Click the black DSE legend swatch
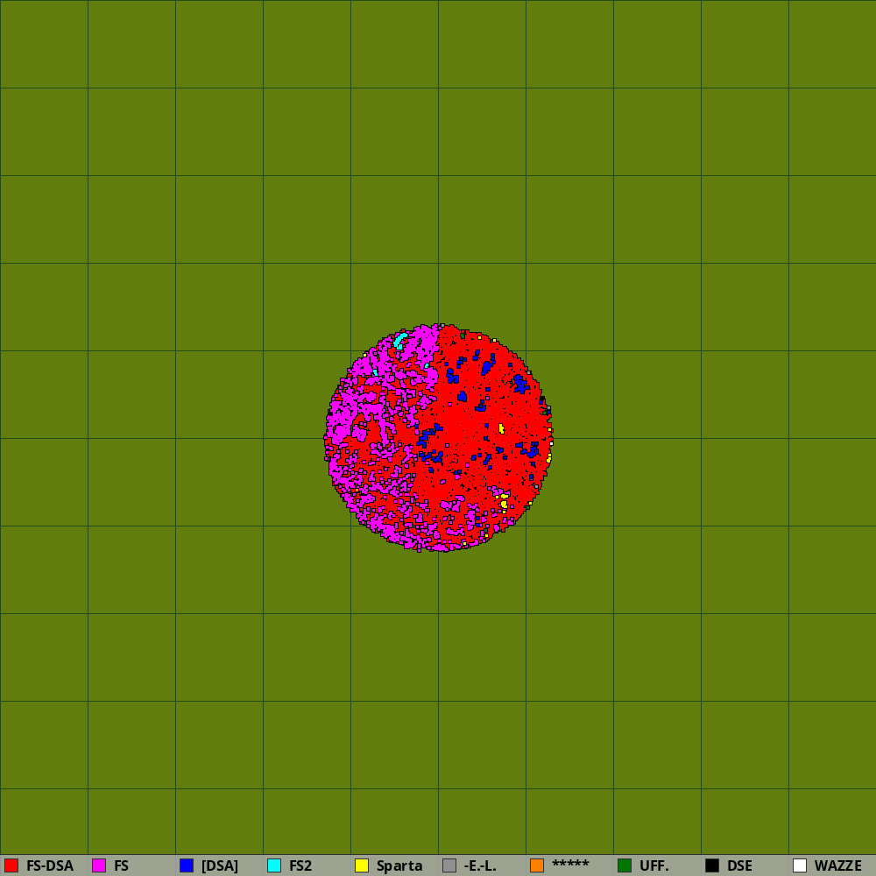Screen dimensions: 876x876 pos(712,865)
